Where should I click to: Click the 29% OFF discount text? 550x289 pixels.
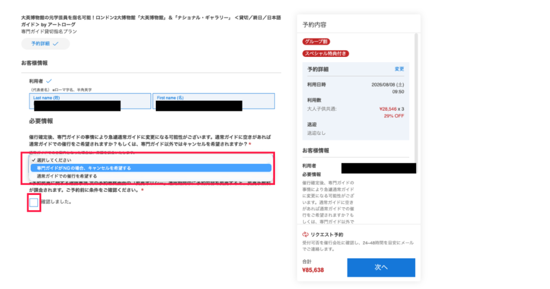(x=394, y=115)
